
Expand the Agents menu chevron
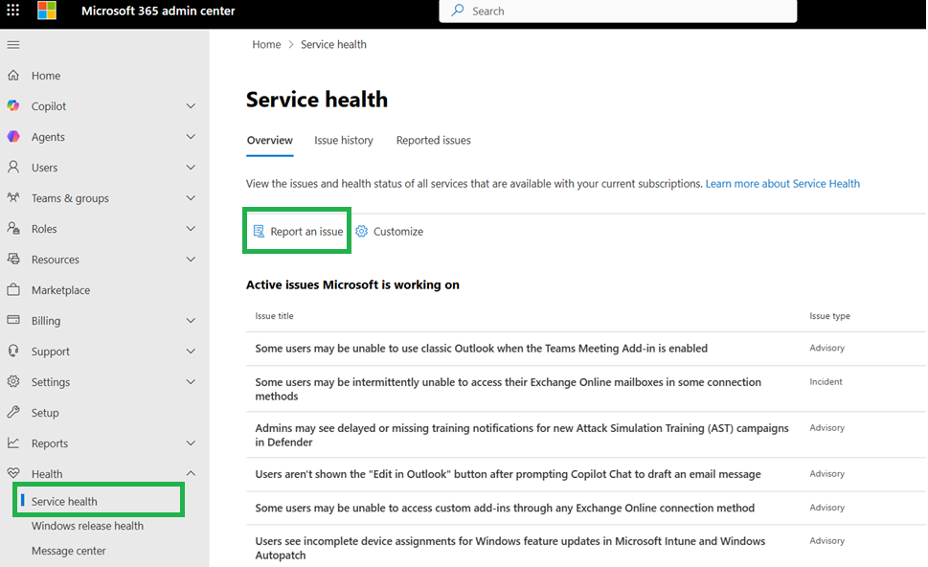(191, 137)
